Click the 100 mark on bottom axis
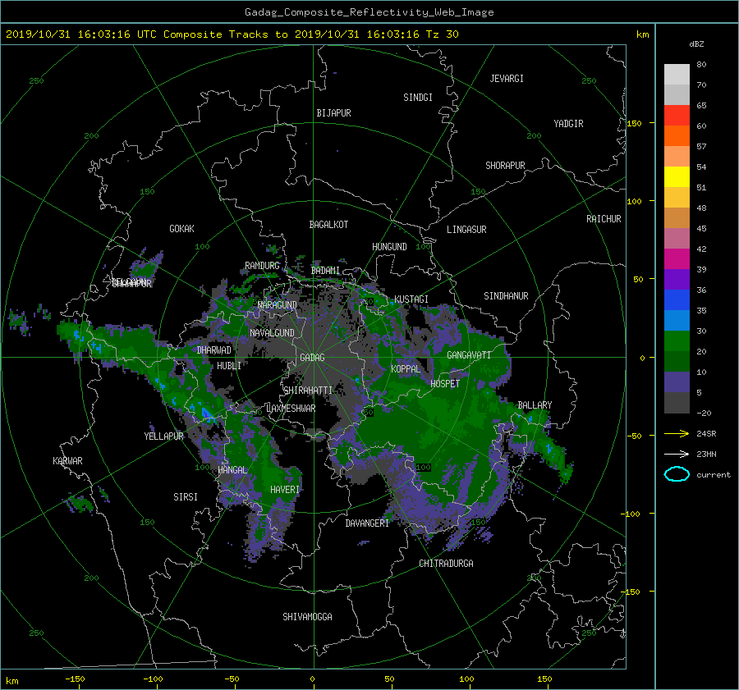Viewport: 739px width, 690px height. [466, 679]
